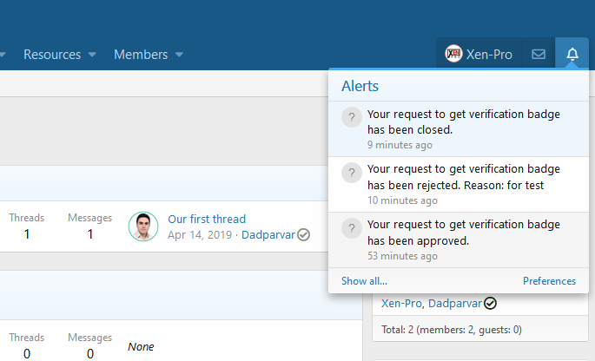Click the Xen-Pro username in navbar
The height and width of the screenshot is (361, 595).
[x=489, y=55]
